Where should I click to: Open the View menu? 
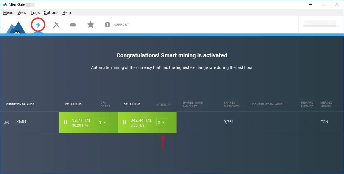point(22,13)
